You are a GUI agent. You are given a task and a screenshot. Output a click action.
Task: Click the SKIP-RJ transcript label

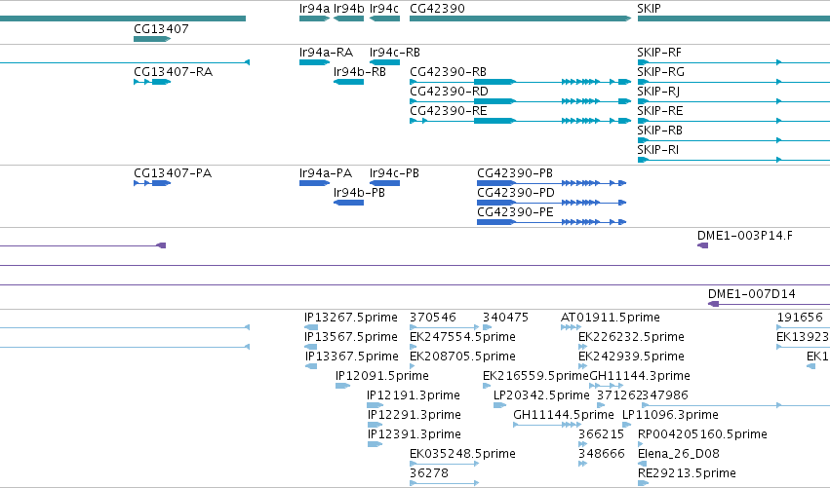658,92
